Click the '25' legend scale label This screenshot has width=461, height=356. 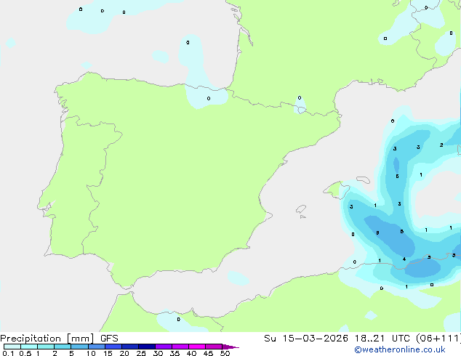[x=141, y=353]
